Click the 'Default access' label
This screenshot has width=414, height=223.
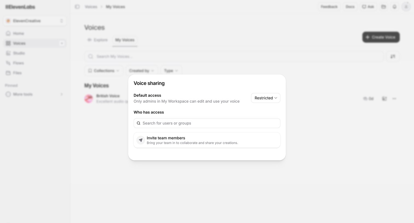pos(147,95)
